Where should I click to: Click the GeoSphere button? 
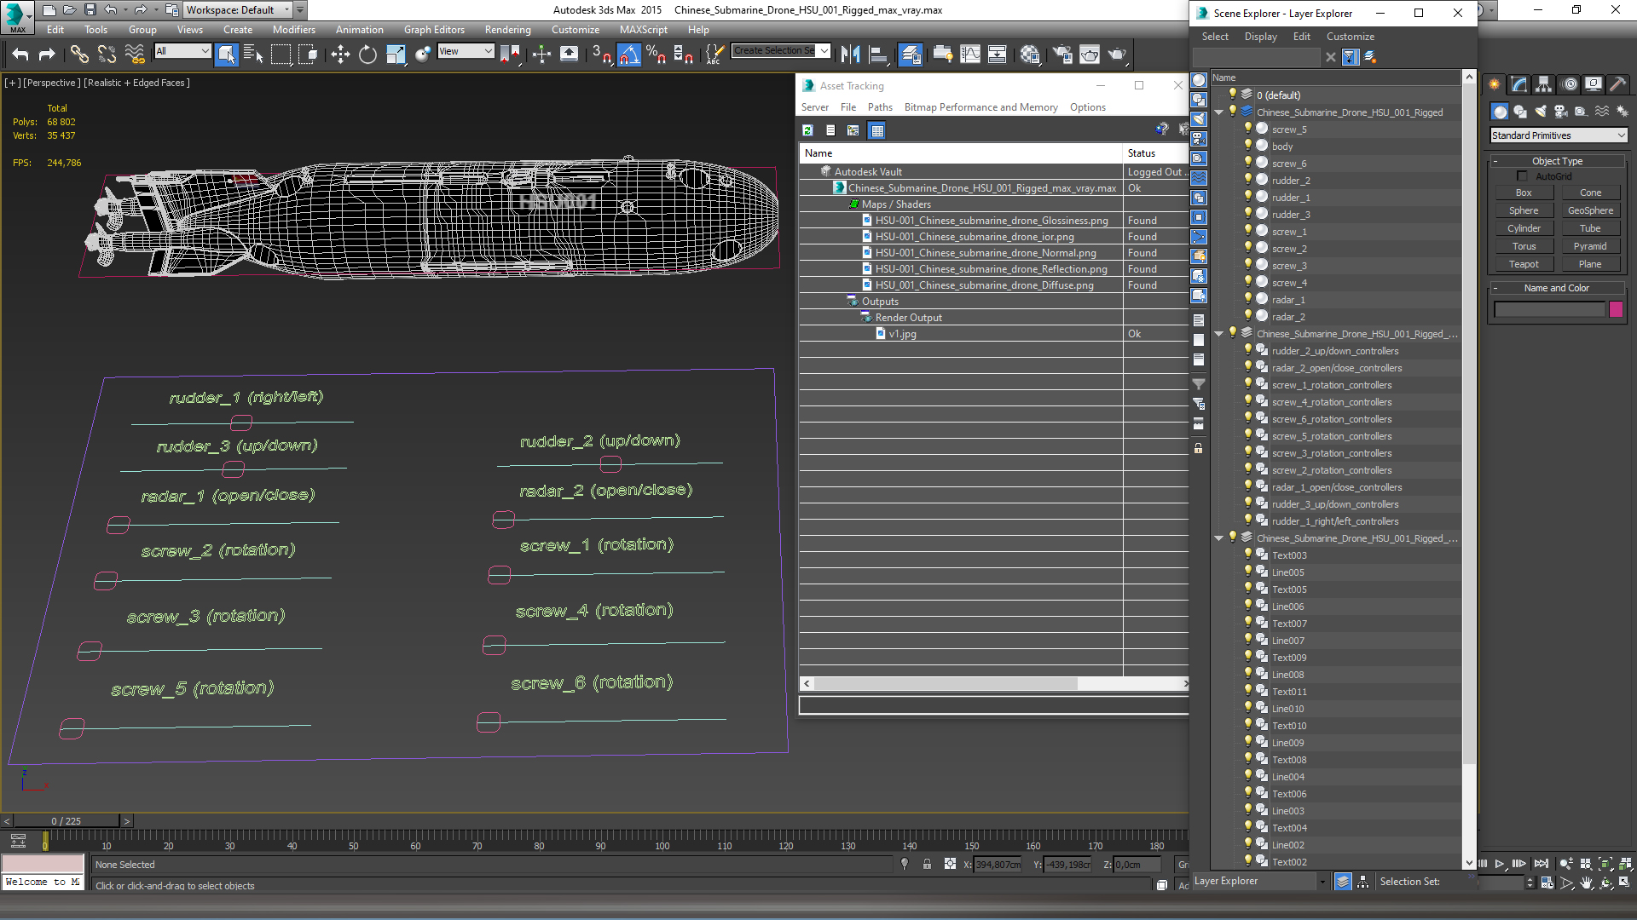[1589, 210]
